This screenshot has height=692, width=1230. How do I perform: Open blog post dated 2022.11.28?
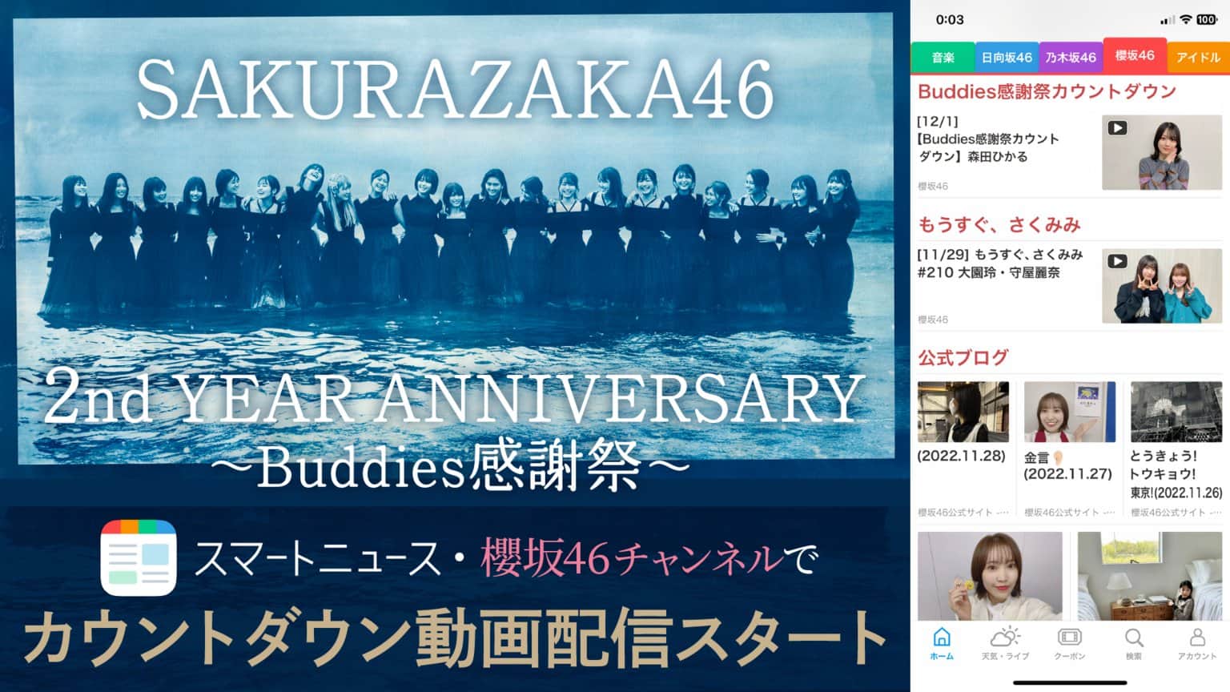[963, 449]
